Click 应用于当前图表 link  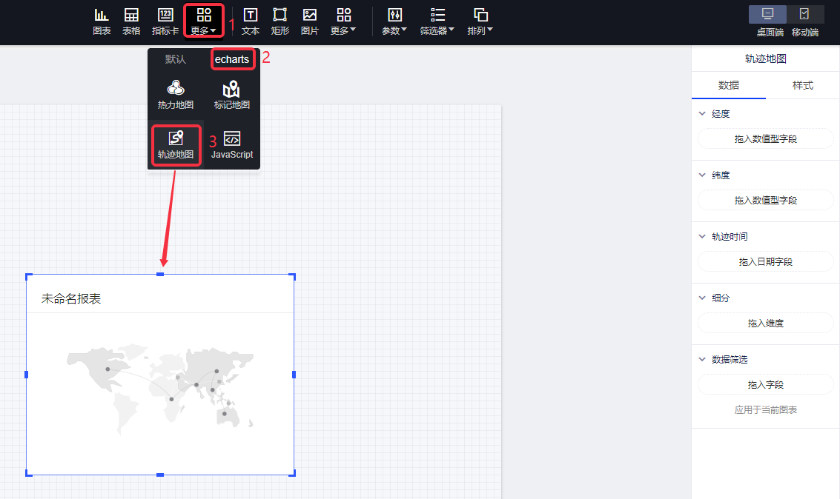pyautogui.click(x=765, y=409)
